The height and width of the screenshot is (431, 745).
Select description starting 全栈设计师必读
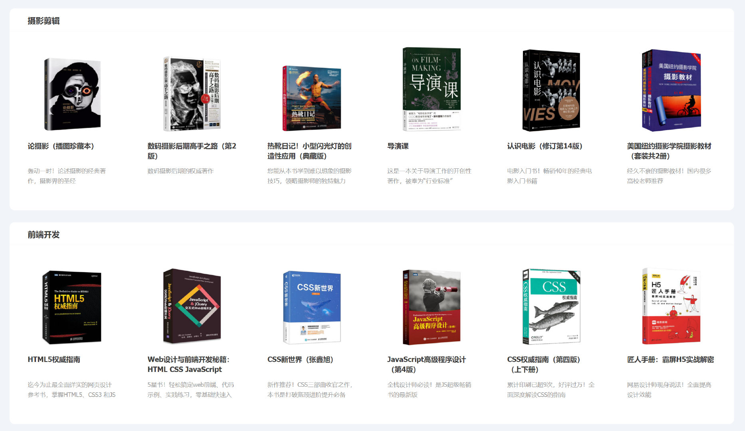429,389
